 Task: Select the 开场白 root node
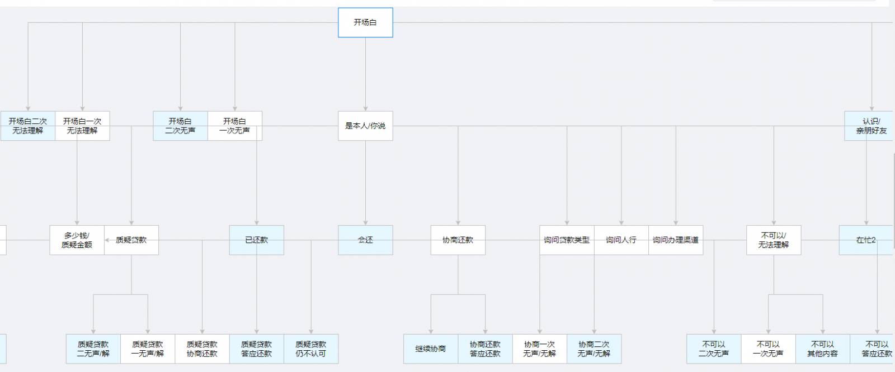365,22
